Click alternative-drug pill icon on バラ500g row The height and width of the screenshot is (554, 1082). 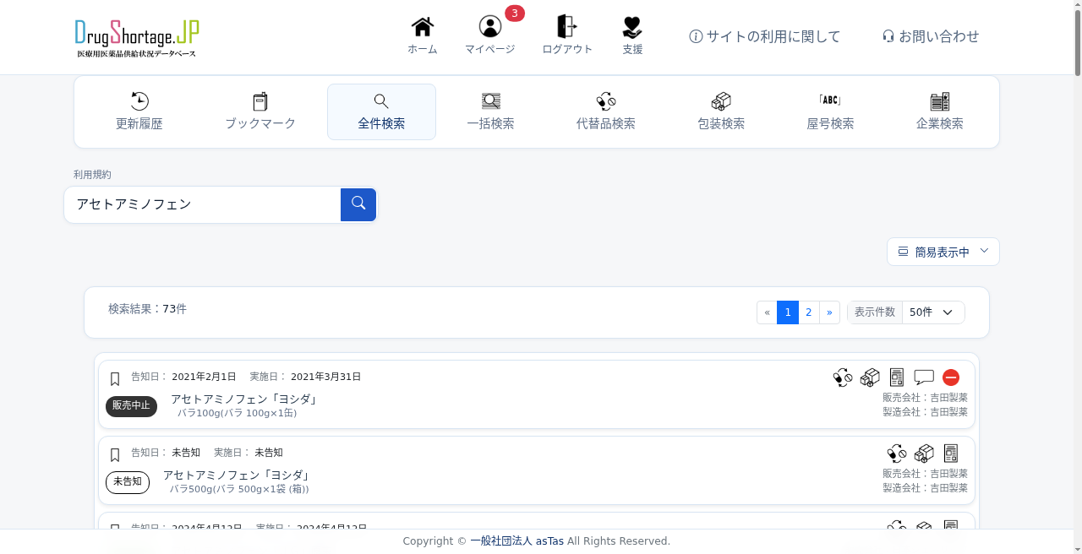(897, 454)
